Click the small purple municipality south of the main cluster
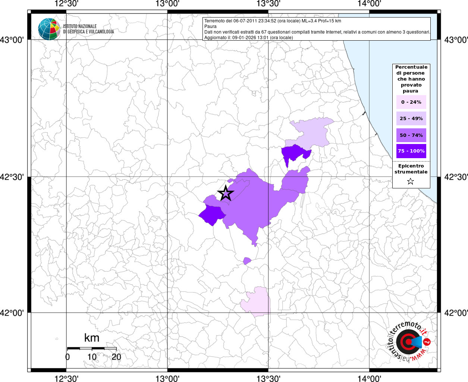The image size is (468, 382). [x=246, y=261]
